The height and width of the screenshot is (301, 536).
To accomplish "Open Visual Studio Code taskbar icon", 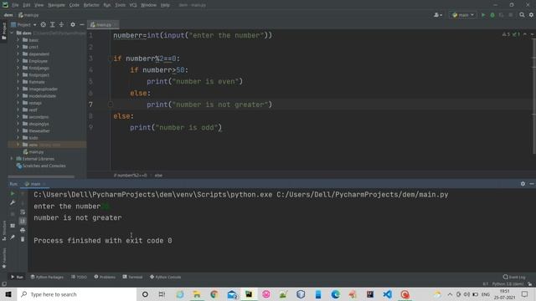I will 387,294.
